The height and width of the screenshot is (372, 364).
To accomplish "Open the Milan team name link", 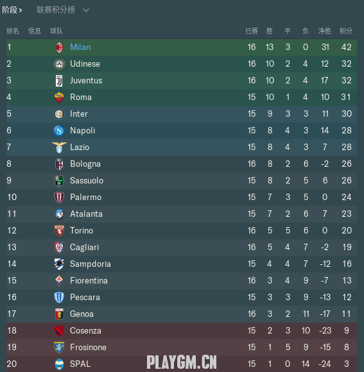I will pos(80,47).
